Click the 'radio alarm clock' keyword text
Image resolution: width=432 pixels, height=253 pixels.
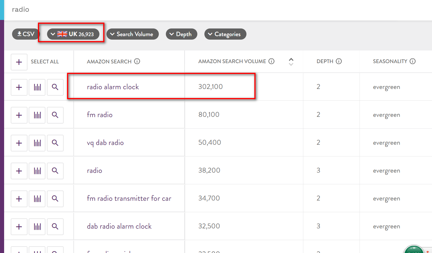point(113,87)
